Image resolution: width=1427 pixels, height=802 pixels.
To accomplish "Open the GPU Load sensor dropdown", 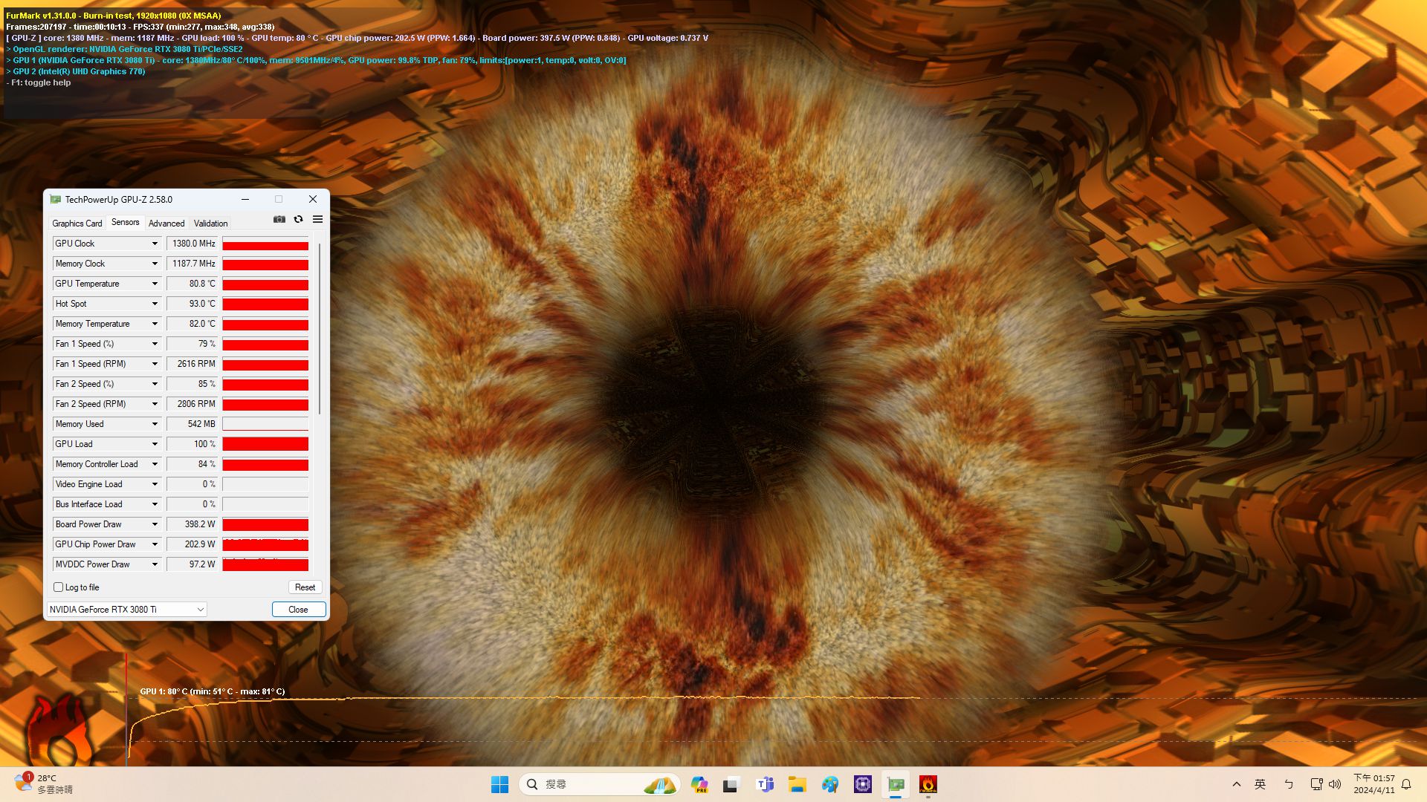I will click(155, 444).
